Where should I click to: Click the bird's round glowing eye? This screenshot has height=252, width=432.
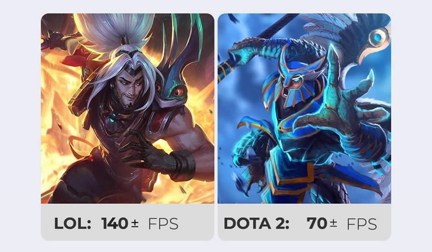click(x=377, y=37)
